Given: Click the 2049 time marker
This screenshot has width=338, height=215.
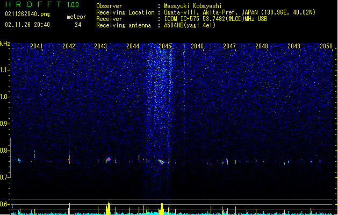Looking at the screenshot, I should 294,46.
